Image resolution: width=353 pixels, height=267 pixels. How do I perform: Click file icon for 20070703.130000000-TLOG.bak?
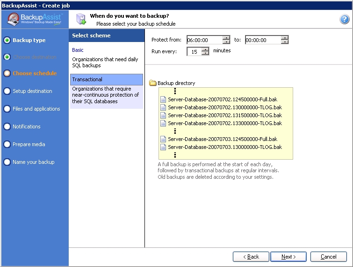point(163,147)
